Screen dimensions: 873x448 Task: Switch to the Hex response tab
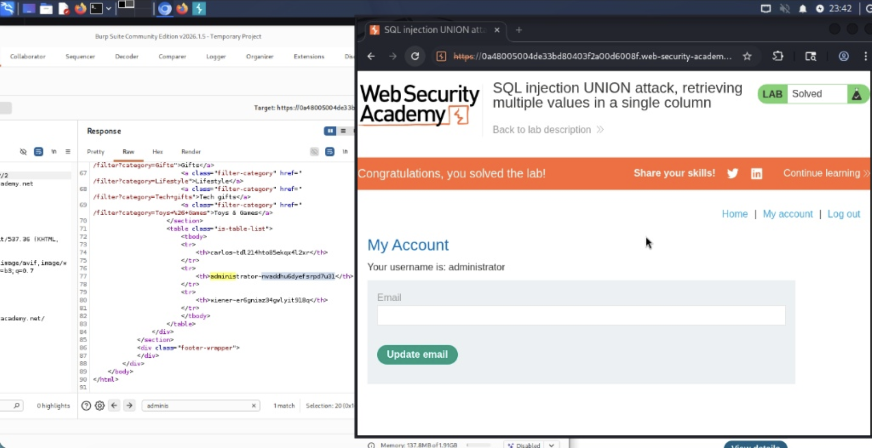click(x=157, y=151)
